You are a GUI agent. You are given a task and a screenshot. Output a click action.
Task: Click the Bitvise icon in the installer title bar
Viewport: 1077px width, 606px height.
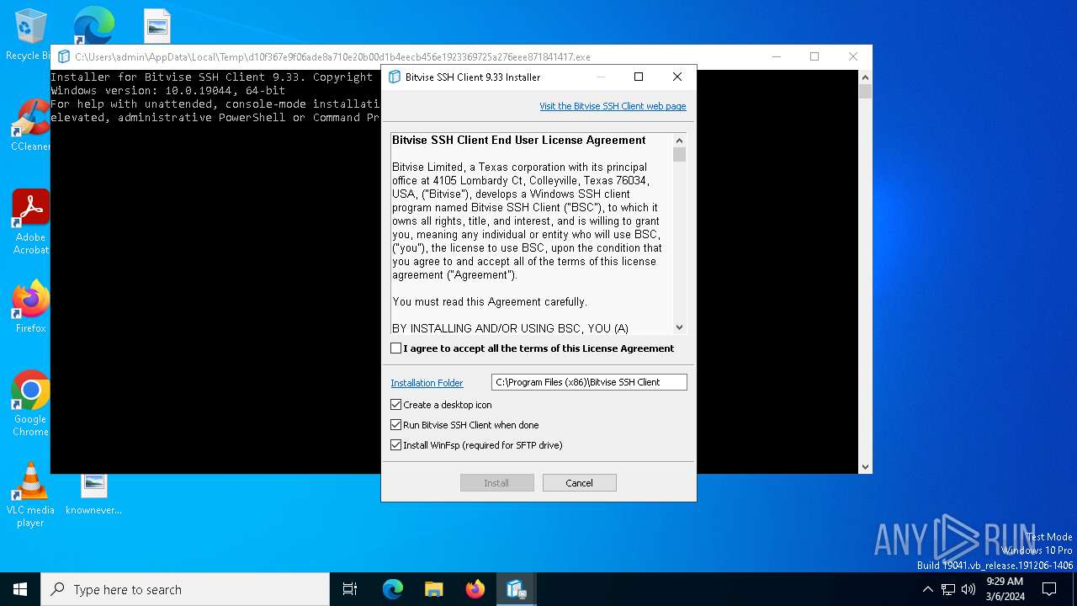395,77
